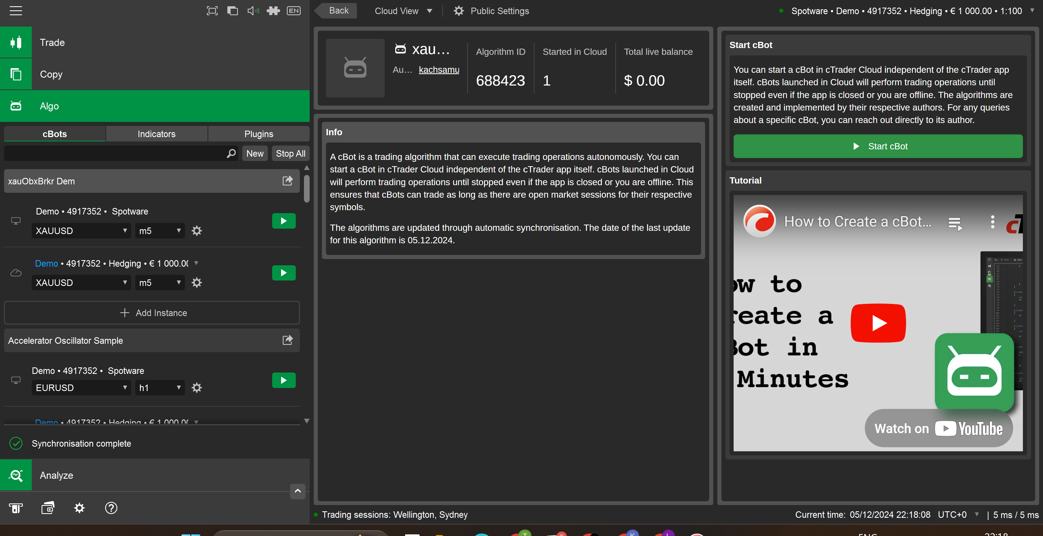Toggle fullscreen mode icon

click(x=212, y=11)
